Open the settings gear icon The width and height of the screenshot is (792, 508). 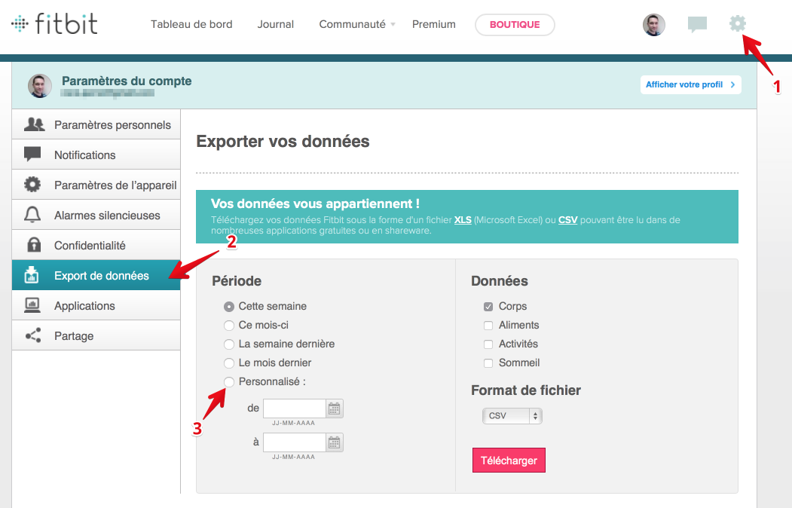click(x=737, y=24)
